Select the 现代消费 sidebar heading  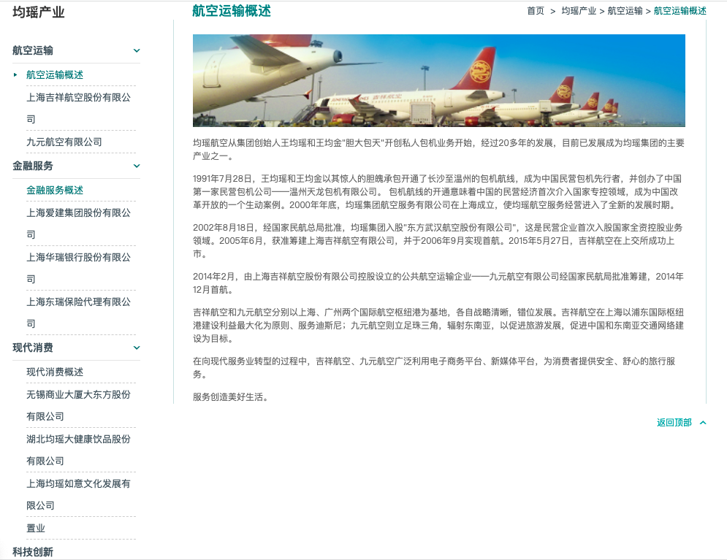pyautogui.click(x=33, y=348)
